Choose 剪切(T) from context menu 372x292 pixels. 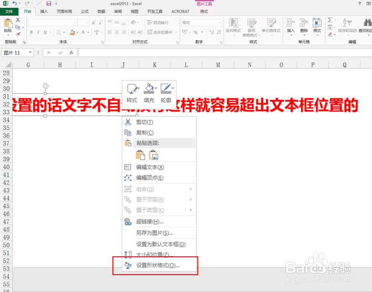159,122
